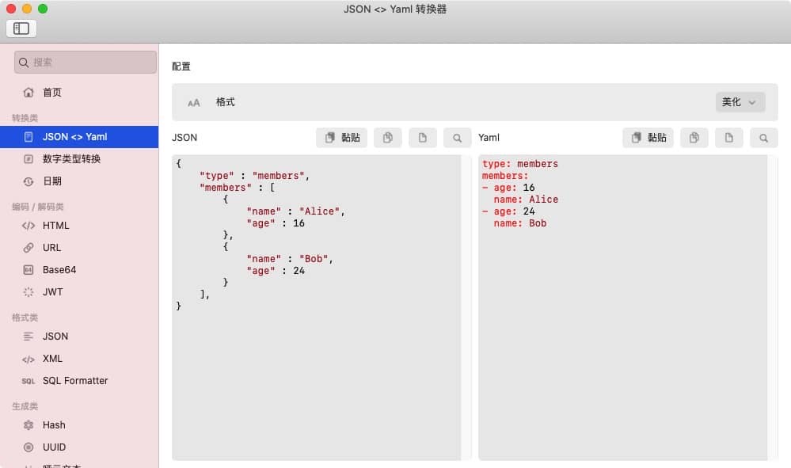The height and width of the screenshot is (468, 791).
Task: Click the home icon beside 首页
Action: point(29,93)
